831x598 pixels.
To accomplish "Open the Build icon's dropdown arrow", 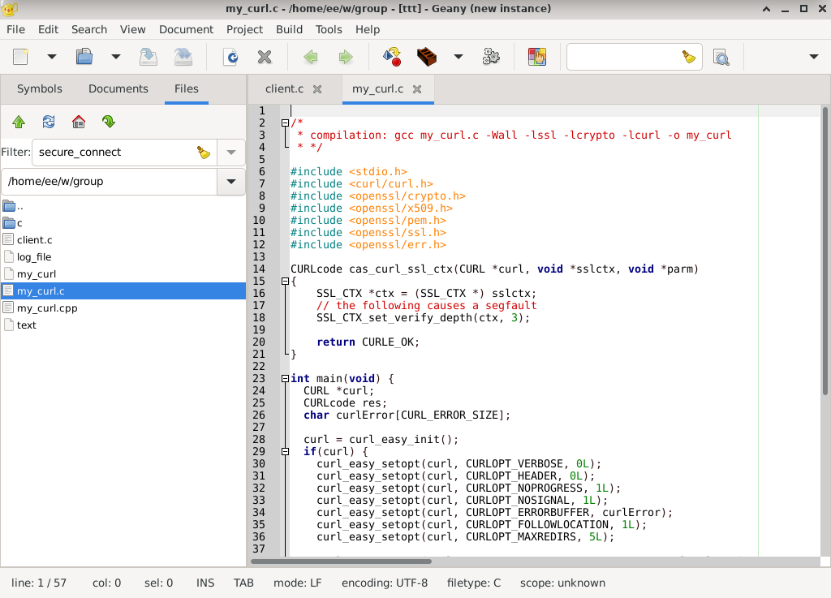I will [x=459, y=57].
